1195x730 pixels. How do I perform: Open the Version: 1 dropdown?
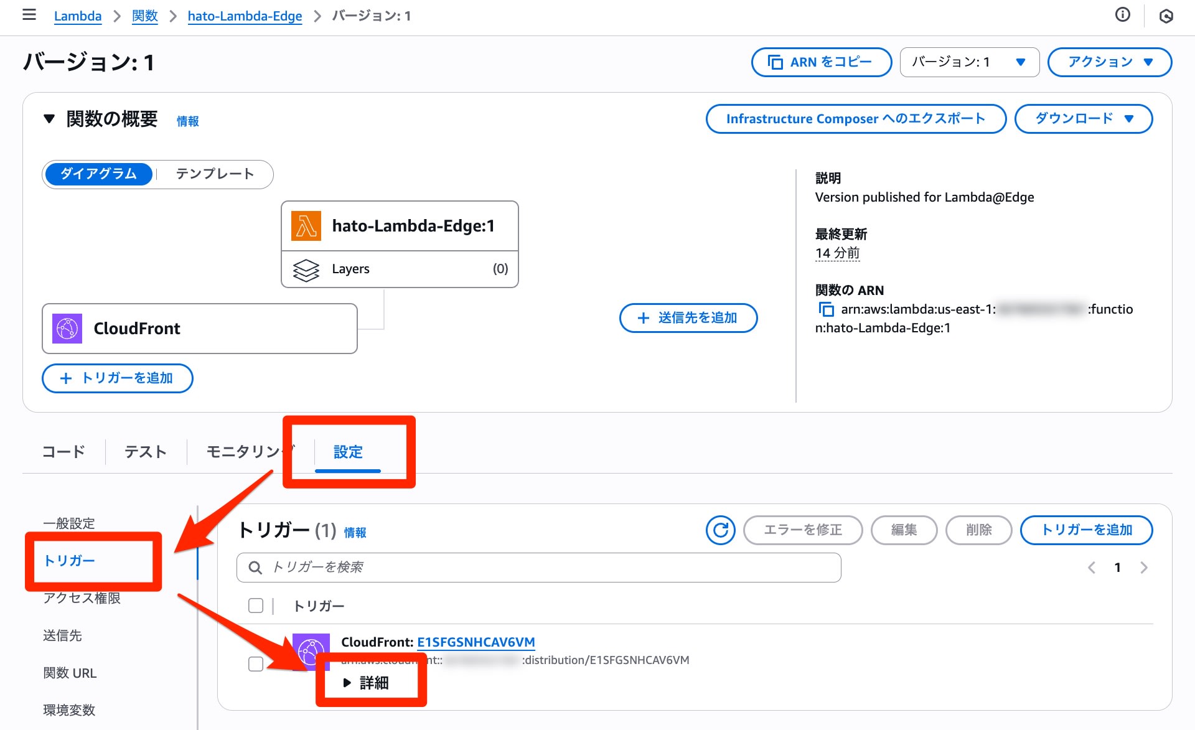point(969,62)
